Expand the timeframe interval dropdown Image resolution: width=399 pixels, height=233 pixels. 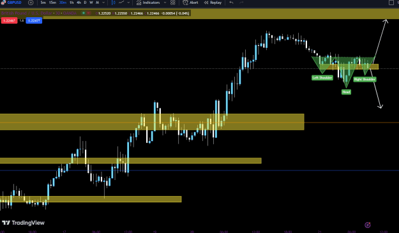(x=103, y=3)
